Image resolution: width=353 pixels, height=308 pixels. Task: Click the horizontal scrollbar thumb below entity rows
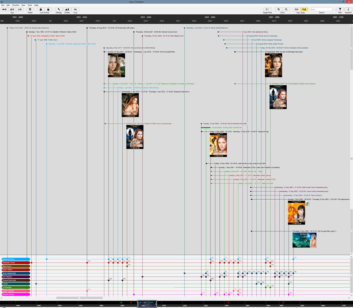(79, 298)
